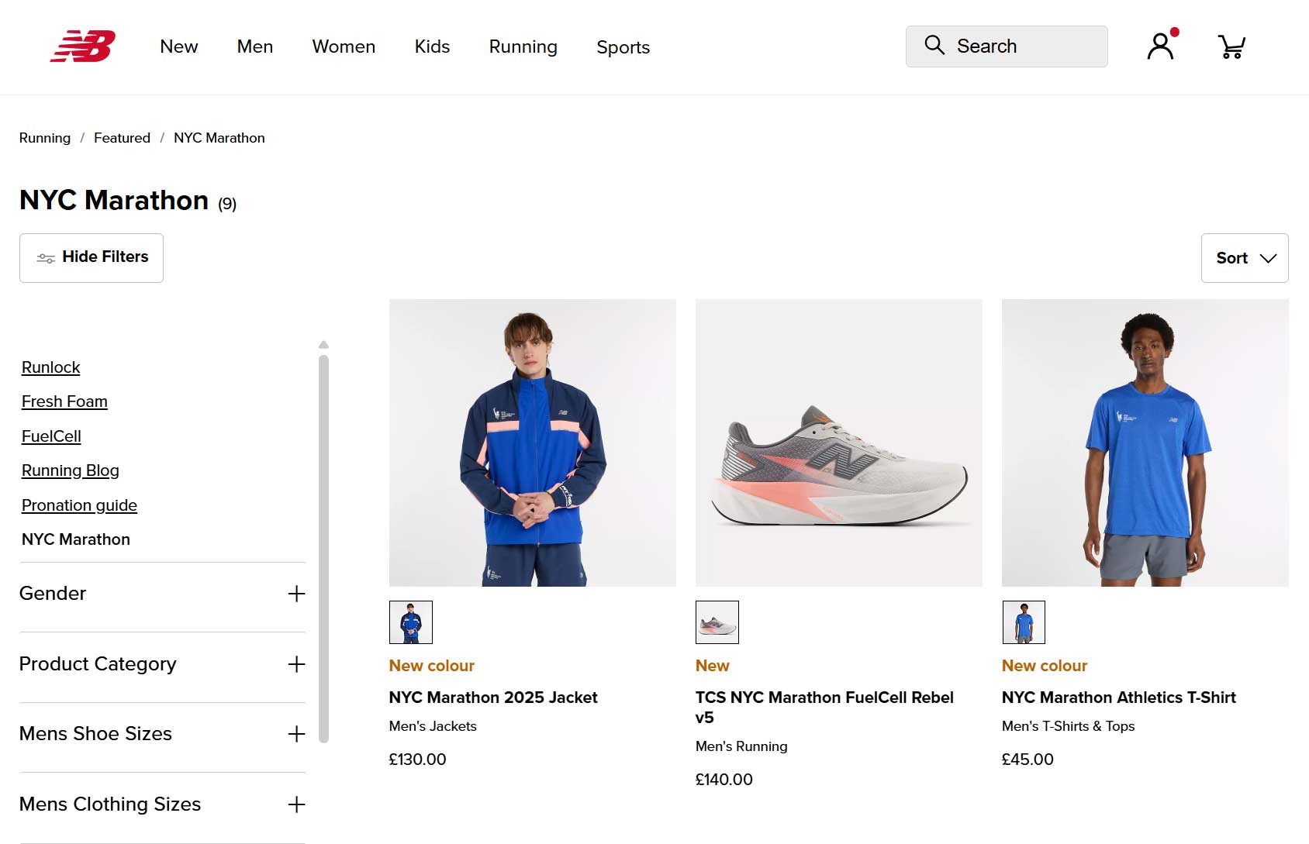The height and width of the screenshot is (844, 1309).
Task: Select NYC Marathon in sidebar list
Action: click(76, 539)
